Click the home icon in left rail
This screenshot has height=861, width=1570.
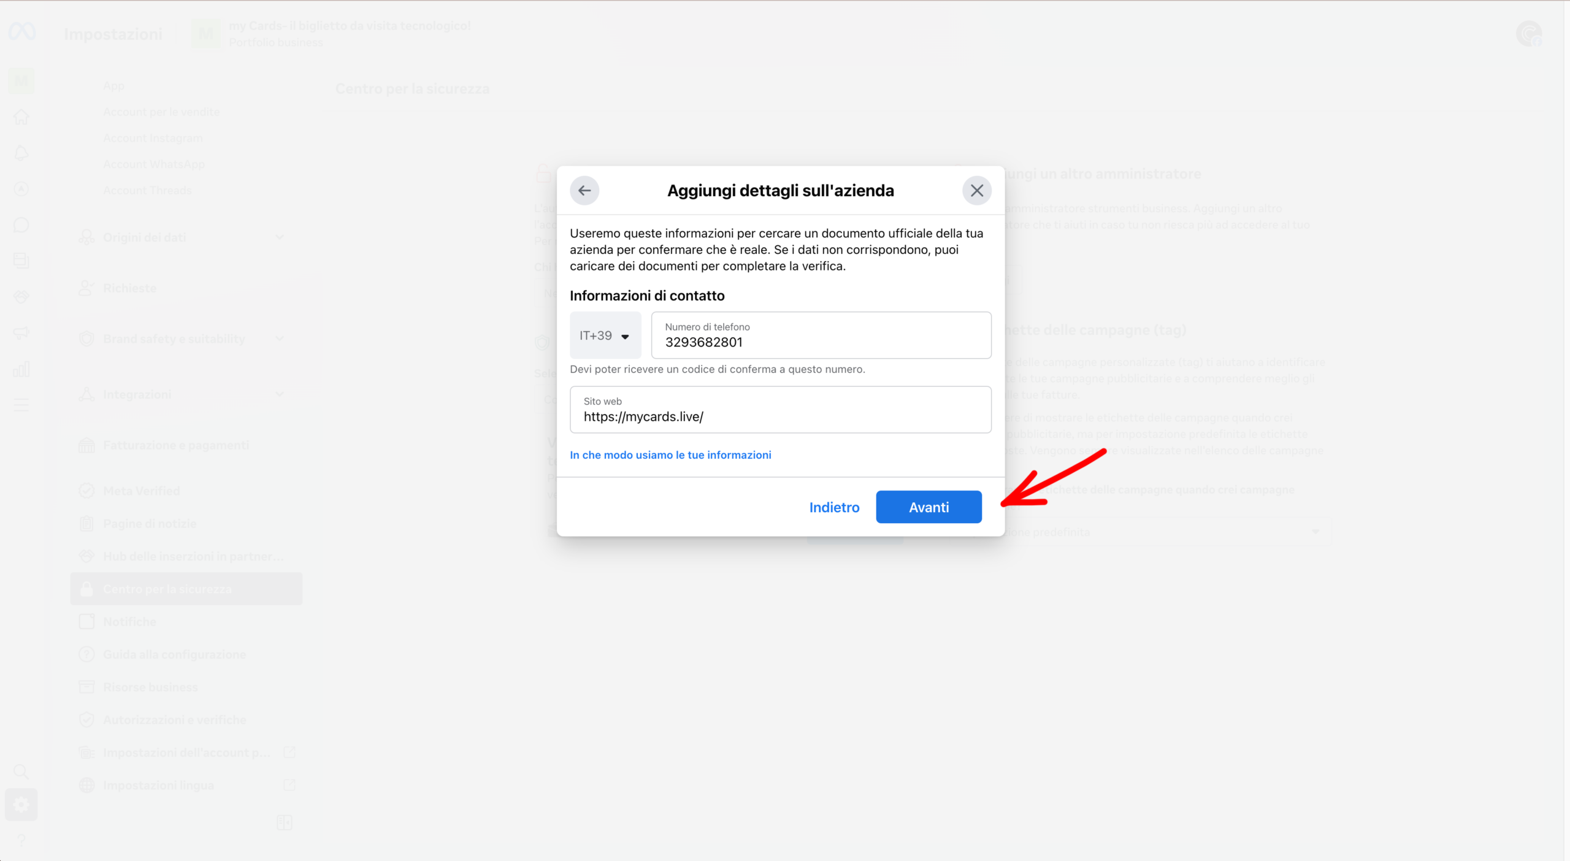click(21, 117)
